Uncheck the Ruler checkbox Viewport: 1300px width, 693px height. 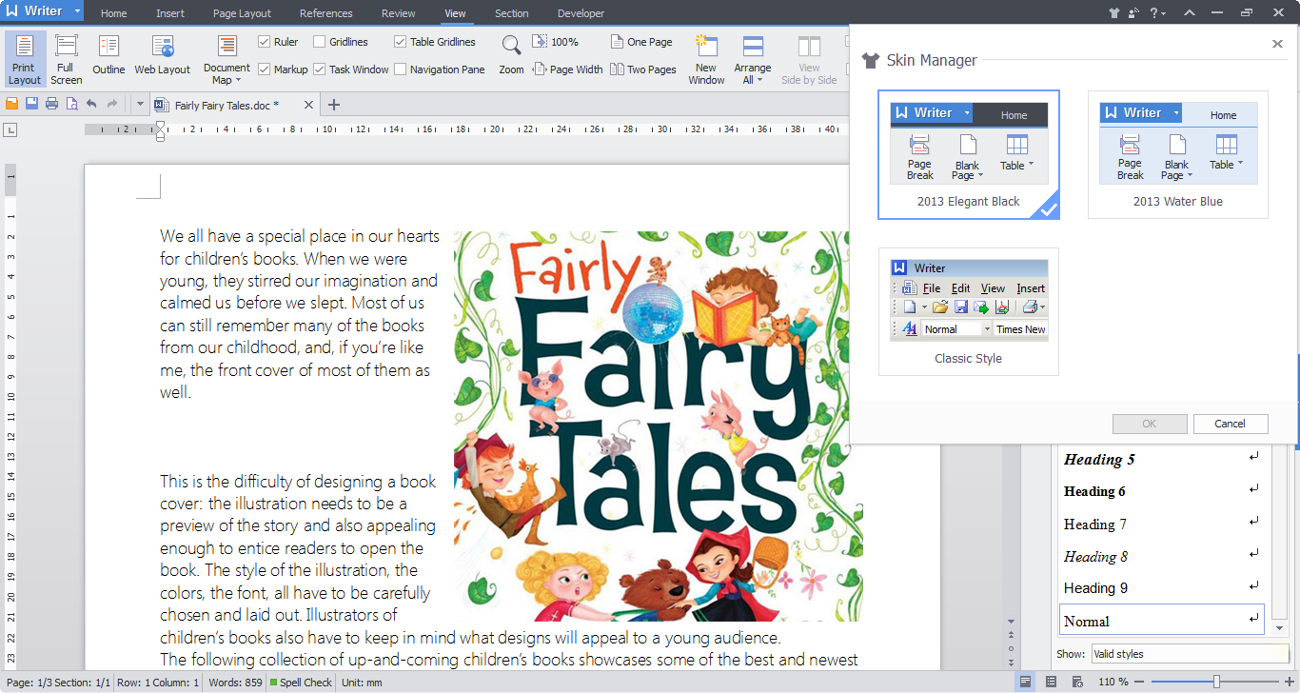click(x=265, y=42)
